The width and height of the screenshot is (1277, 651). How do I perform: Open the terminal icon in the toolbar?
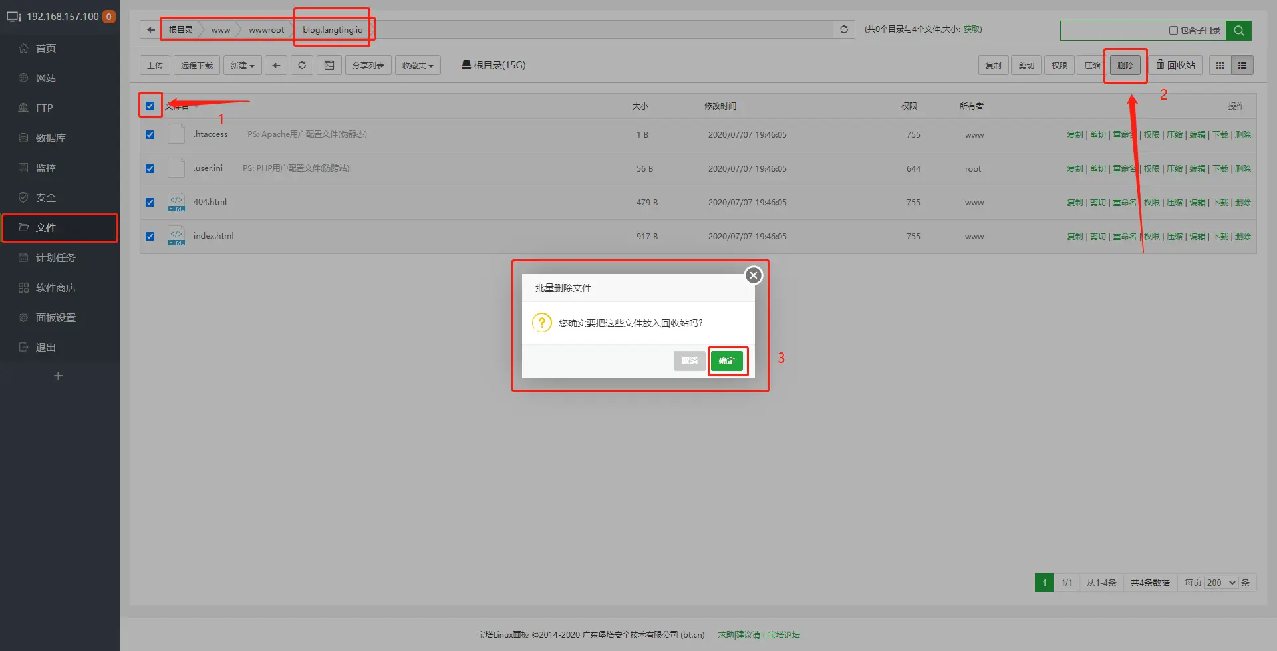[x=329, y=65]
